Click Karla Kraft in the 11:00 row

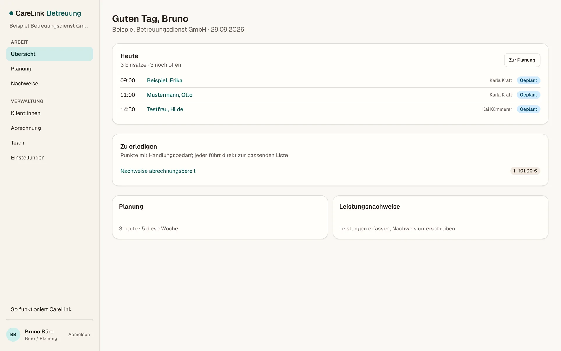501,95
